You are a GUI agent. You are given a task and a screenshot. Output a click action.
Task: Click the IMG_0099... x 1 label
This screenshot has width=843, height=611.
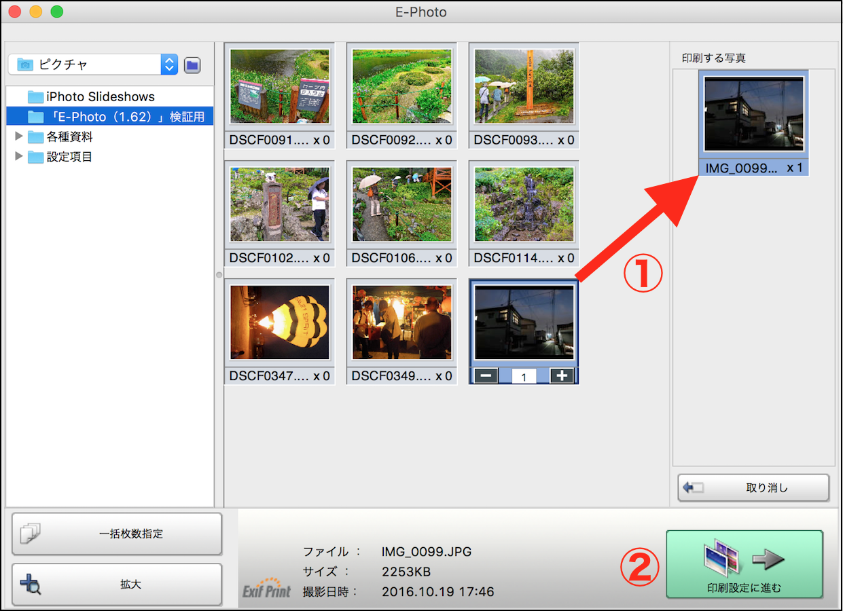pyautogui.click(x=754, y=168)
